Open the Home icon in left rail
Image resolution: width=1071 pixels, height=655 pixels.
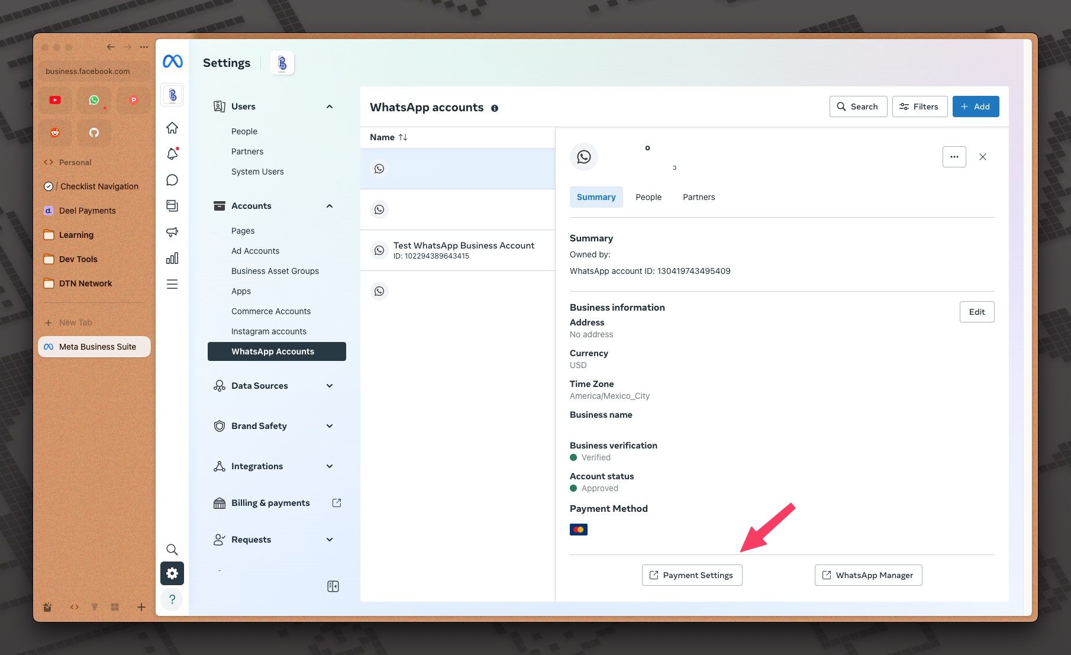172,128
